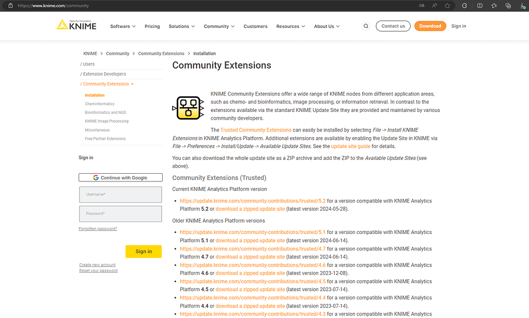Open Trusted Community Extensions link

pyautogui.click(x=256, y=130)
